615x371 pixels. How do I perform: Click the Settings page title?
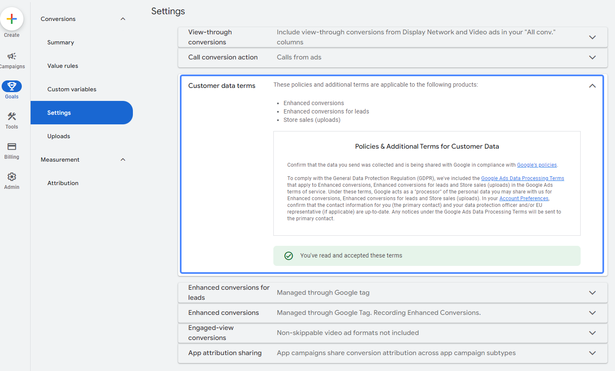168,11
